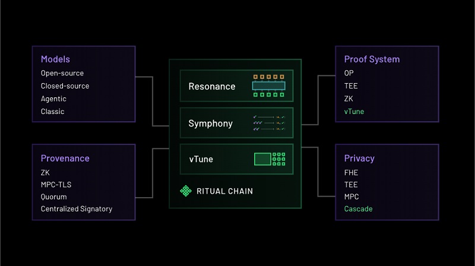
Task: Click FHE under Privacy
Action: tap(351, 172)
